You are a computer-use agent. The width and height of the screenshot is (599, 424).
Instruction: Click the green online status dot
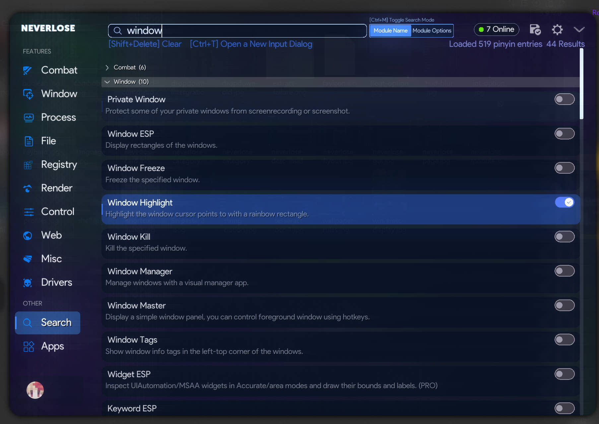tap(481, 30)
